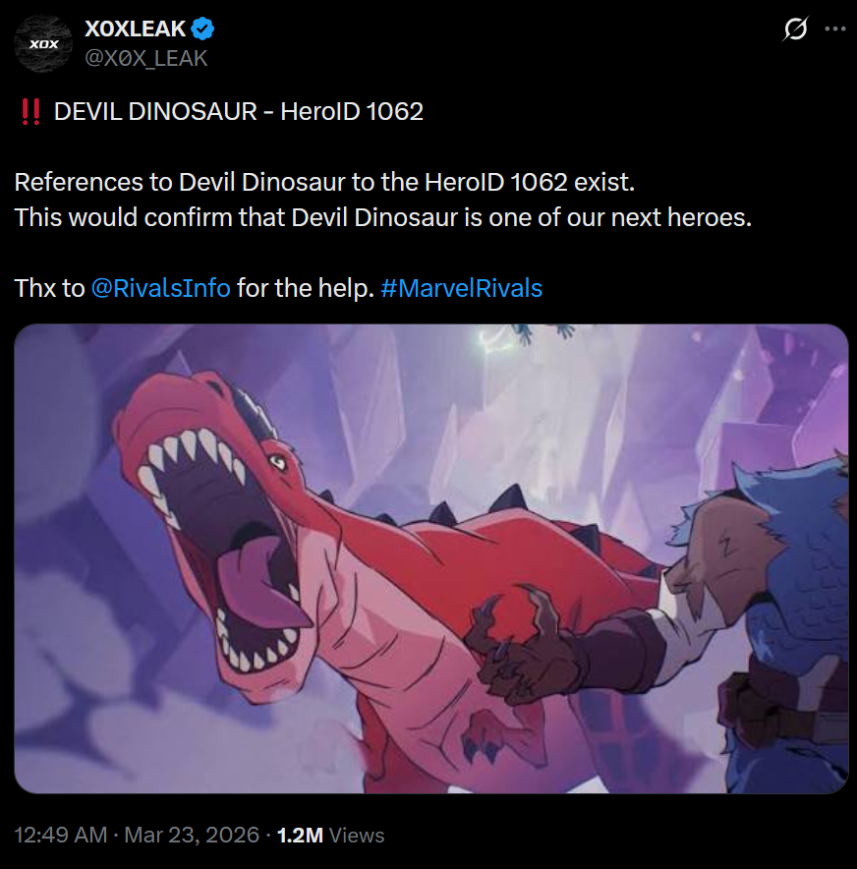Viewport: 857px width, 869px height.
Task: Click the 1.2M Views count
Action: click(330, 836)
